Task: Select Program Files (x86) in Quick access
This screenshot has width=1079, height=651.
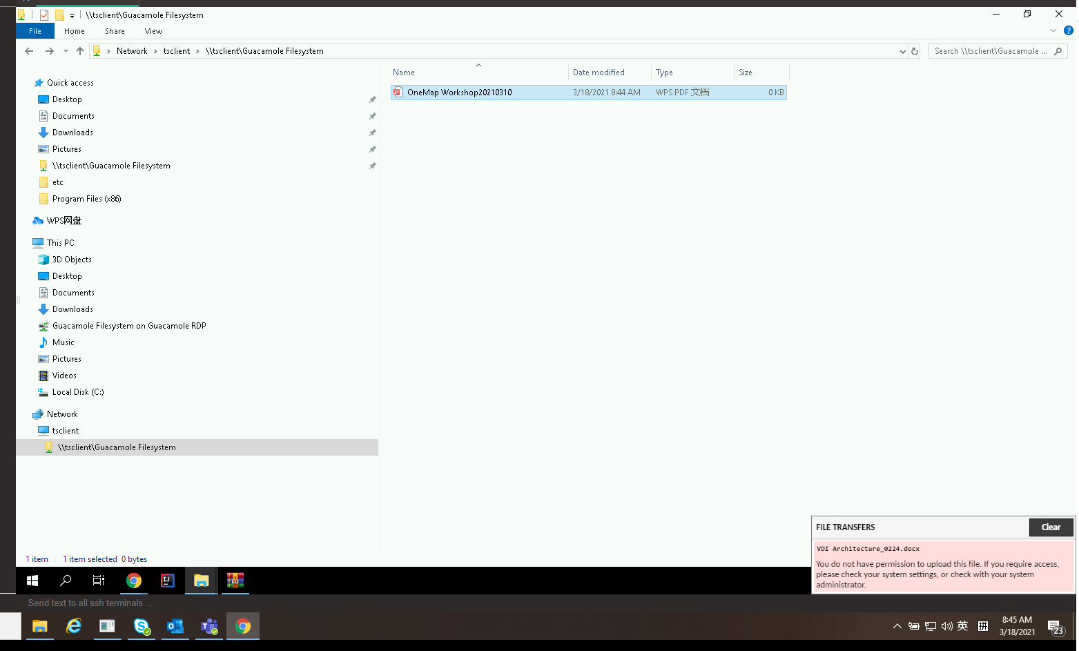Action: [86, 199]
